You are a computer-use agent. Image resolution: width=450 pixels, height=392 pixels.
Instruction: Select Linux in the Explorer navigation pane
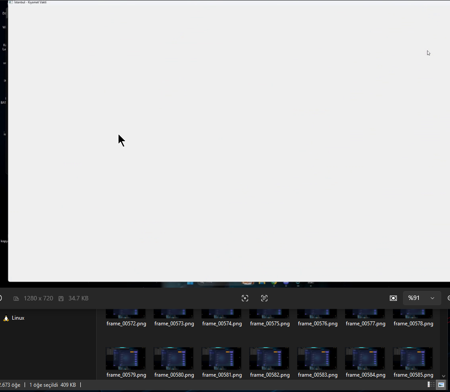[x=18, y=318]
